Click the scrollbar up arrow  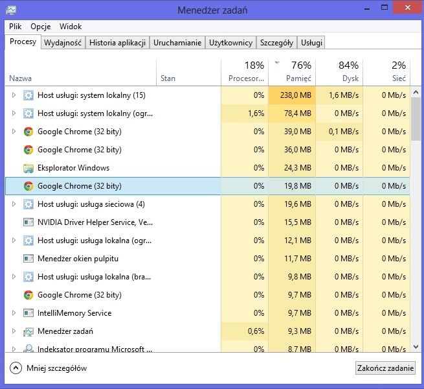pyautogui.click(x=416, y=92)
